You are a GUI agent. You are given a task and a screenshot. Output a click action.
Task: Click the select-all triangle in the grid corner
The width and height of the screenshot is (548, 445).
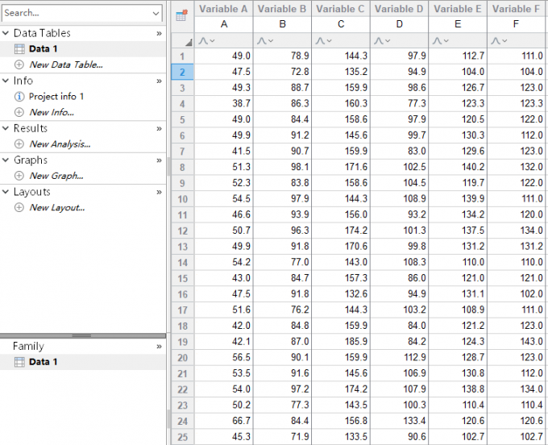[188, 41]
